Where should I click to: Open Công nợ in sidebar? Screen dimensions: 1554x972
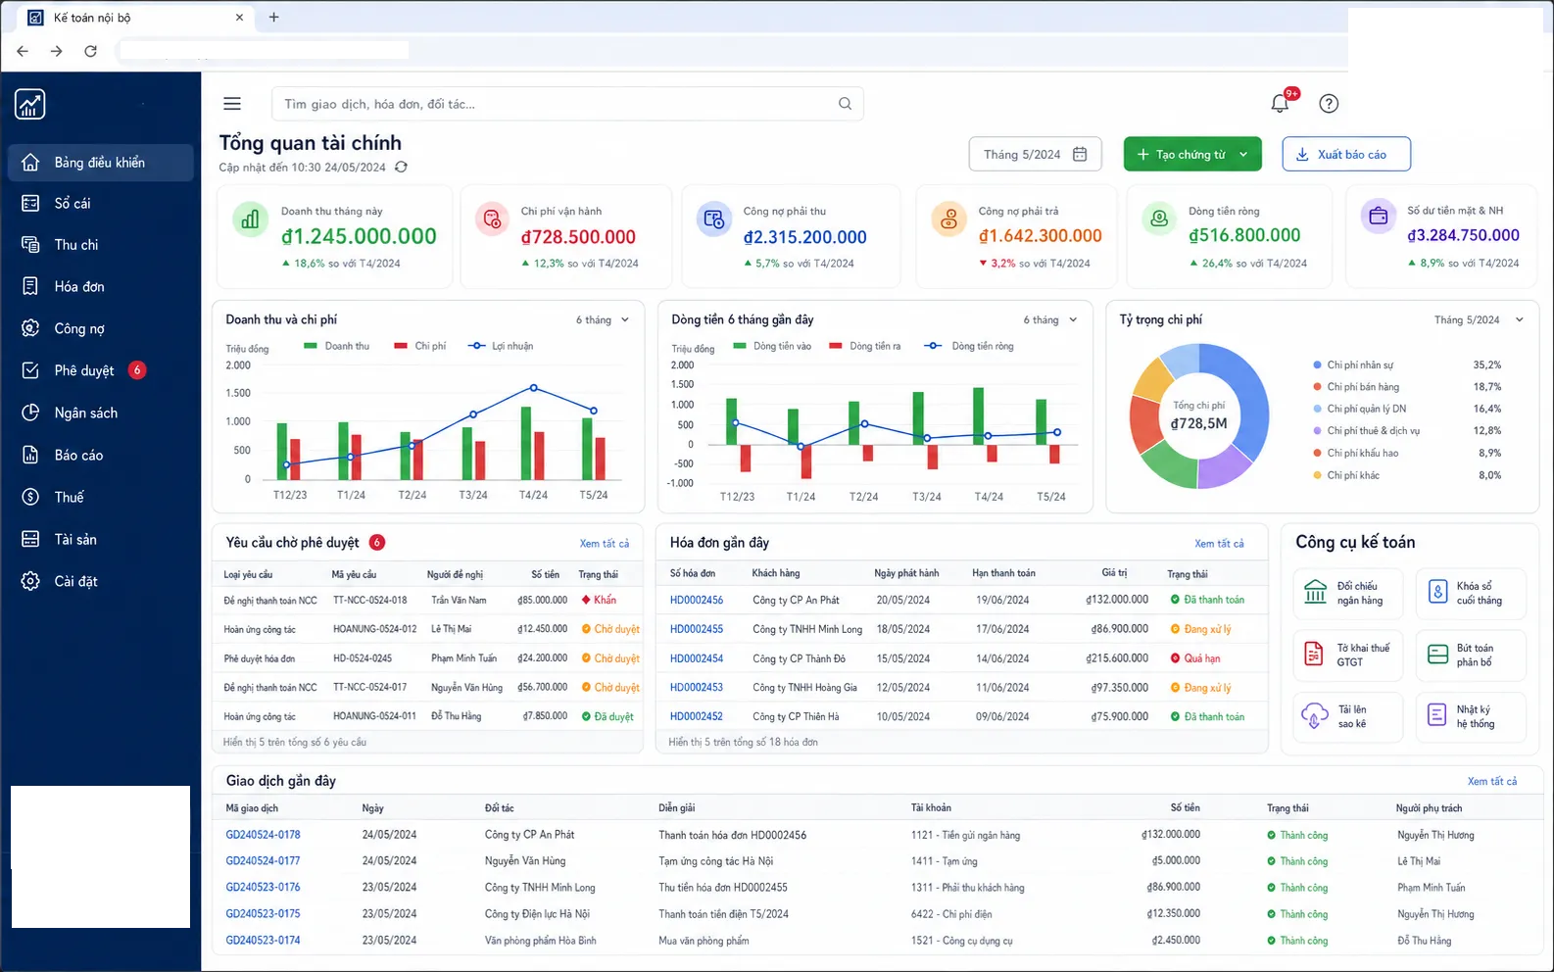point(100,328)
